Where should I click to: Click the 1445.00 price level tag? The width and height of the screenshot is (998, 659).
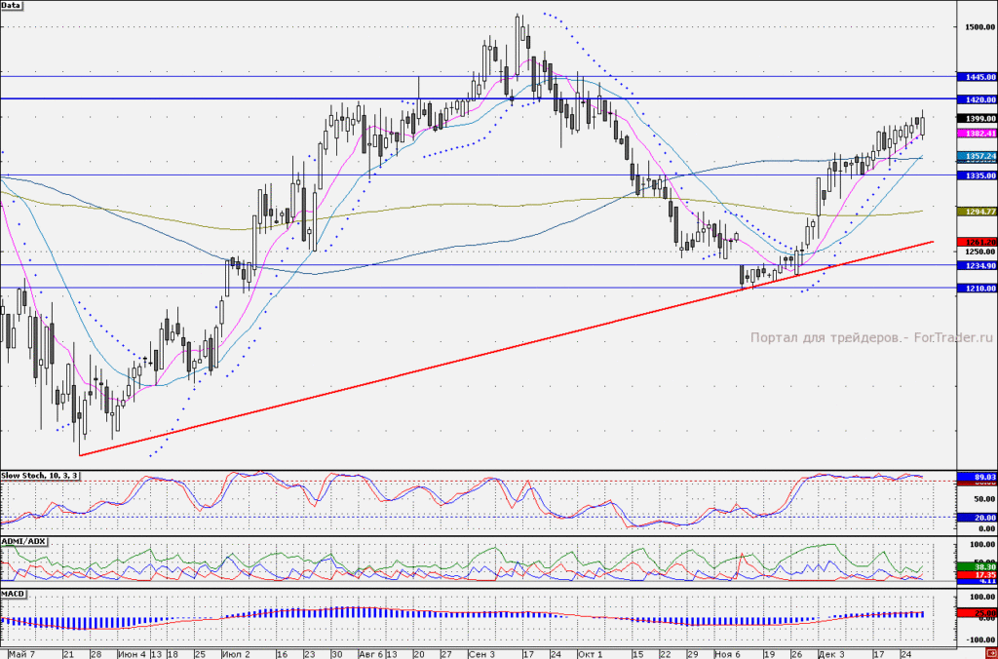pos(977,76)
